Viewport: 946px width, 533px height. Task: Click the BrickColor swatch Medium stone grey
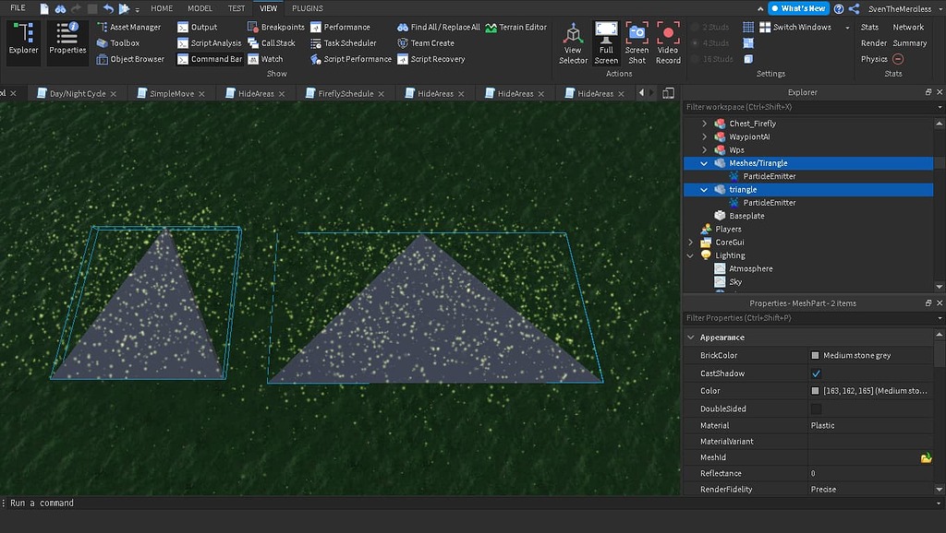[x=815, y=356]
